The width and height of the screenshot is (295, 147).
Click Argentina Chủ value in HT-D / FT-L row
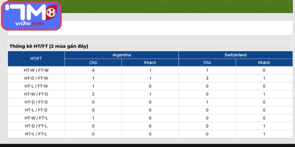[93, 126]
